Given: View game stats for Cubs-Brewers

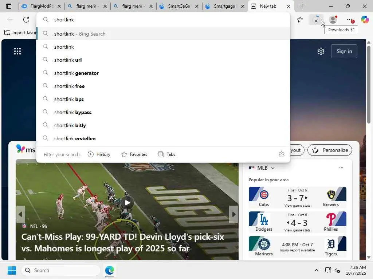Looking at the screenshot, I should click(297, 206).
